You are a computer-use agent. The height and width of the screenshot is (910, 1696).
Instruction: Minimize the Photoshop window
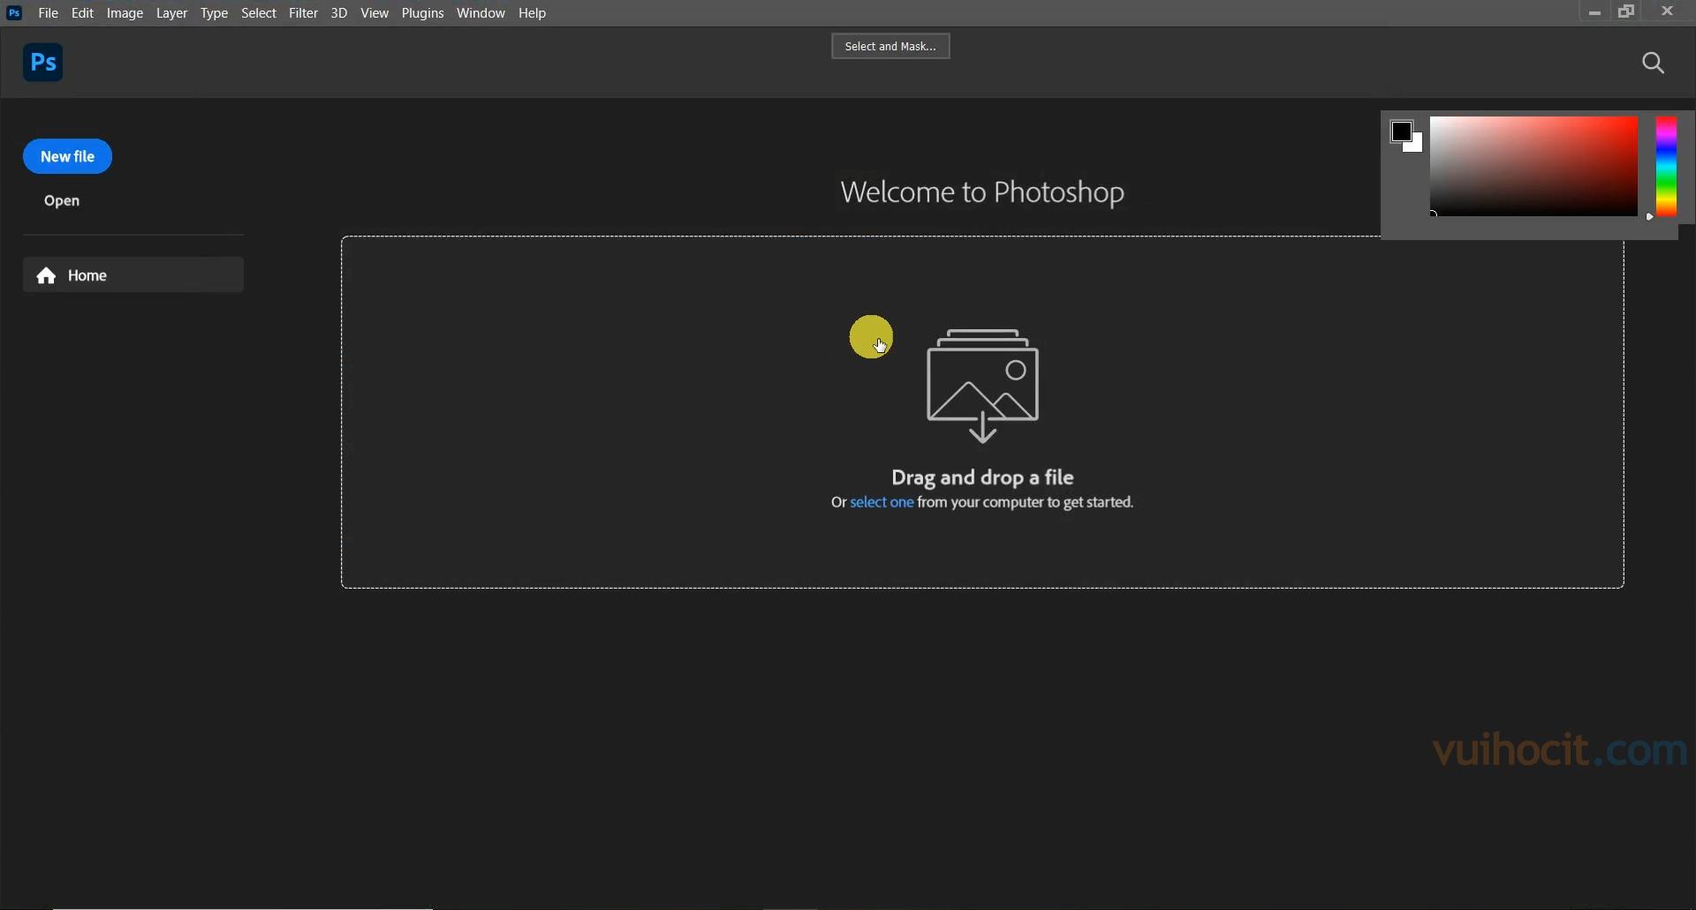(1595, 12)
